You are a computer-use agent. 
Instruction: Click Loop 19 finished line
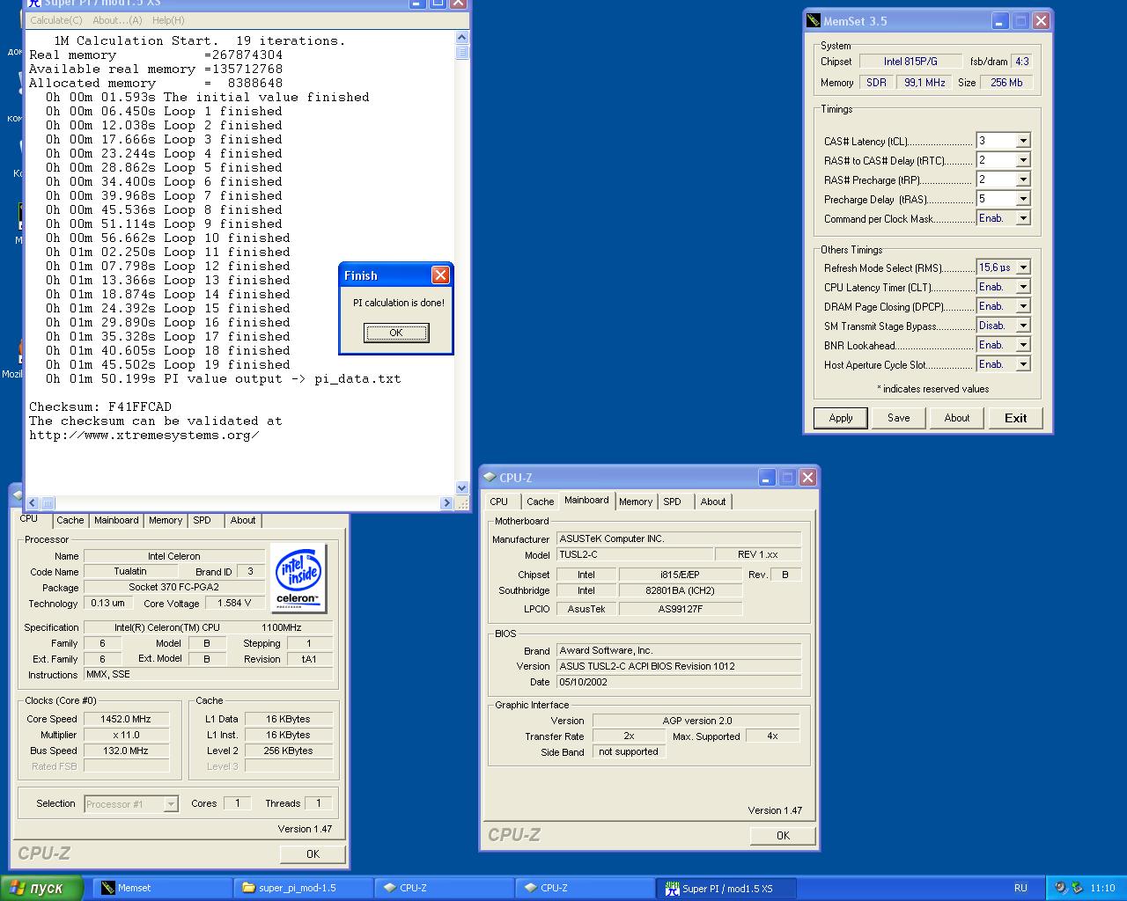click(168, 364)
